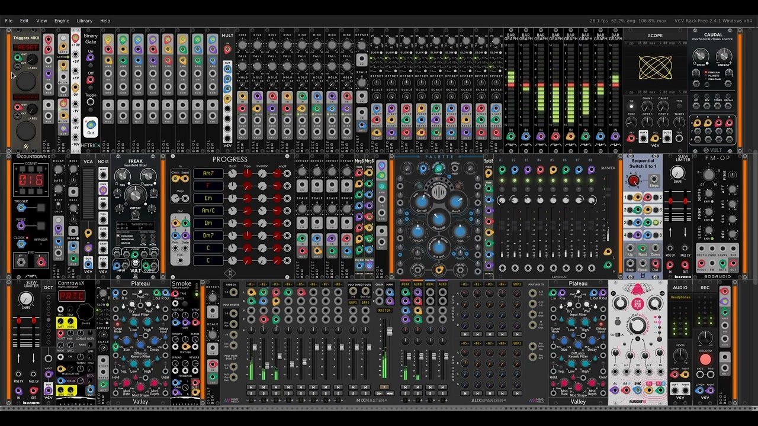Click the Countdown 3 TRIGGER button
This screenshot has height=426, width=758.
(41, 208)
